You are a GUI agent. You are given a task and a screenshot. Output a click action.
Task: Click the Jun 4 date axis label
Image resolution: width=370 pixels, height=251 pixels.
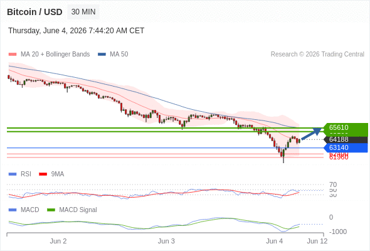click(275, 241)
